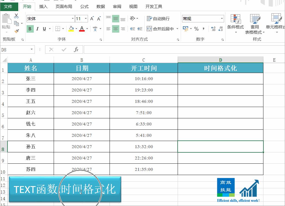Click the Cut scissors icon

[16, 16]
